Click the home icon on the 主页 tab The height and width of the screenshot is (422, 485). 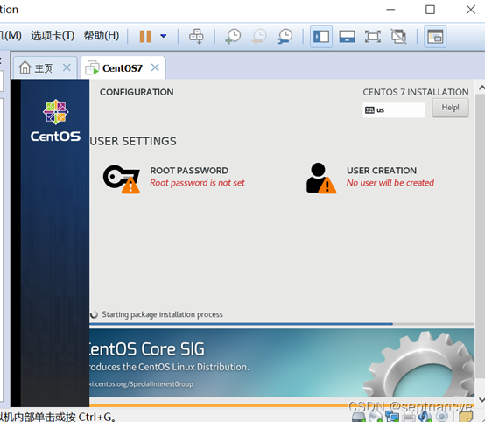pyautogui.click(x=25, y=67)
